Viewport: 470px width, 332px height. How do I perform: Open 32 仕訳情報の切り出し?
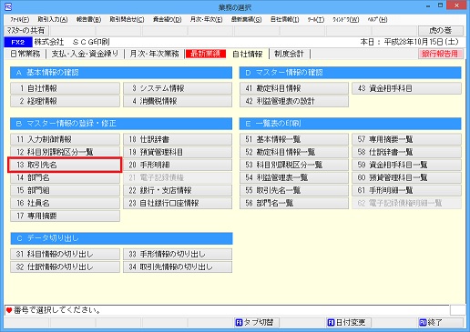click(65, 267)
